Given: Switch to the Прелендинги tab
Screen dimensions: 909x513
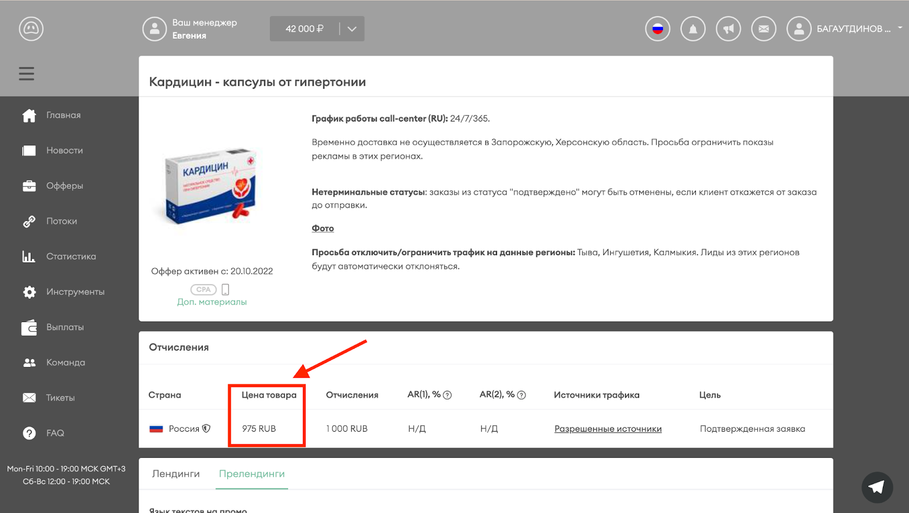Looking at the screenshot, I should 252,474.
